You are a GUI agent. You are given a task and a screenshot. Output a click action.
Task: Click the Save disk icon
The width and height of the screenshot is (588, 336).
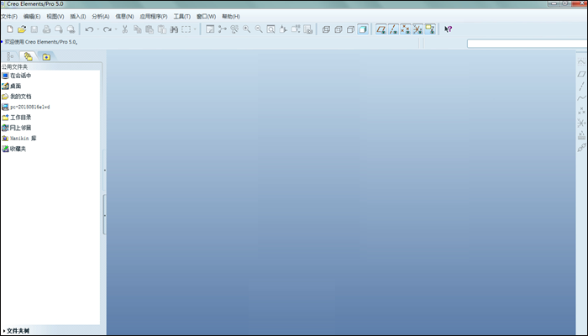[34, 29]
